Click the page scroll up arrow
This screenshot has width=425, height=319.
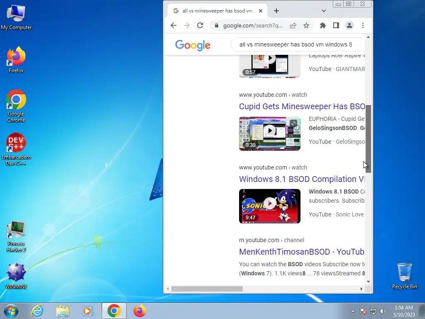pyautogui.click(x=368, y=37)
